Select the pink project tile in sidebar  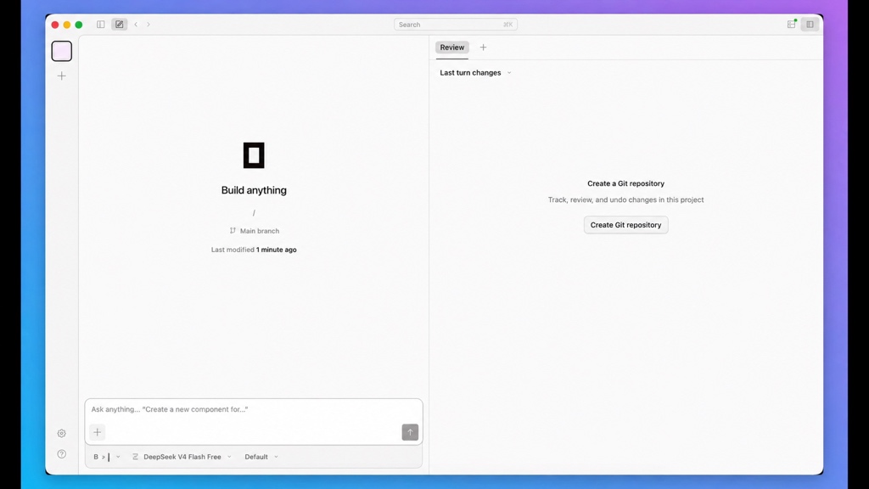coord(61,51)
